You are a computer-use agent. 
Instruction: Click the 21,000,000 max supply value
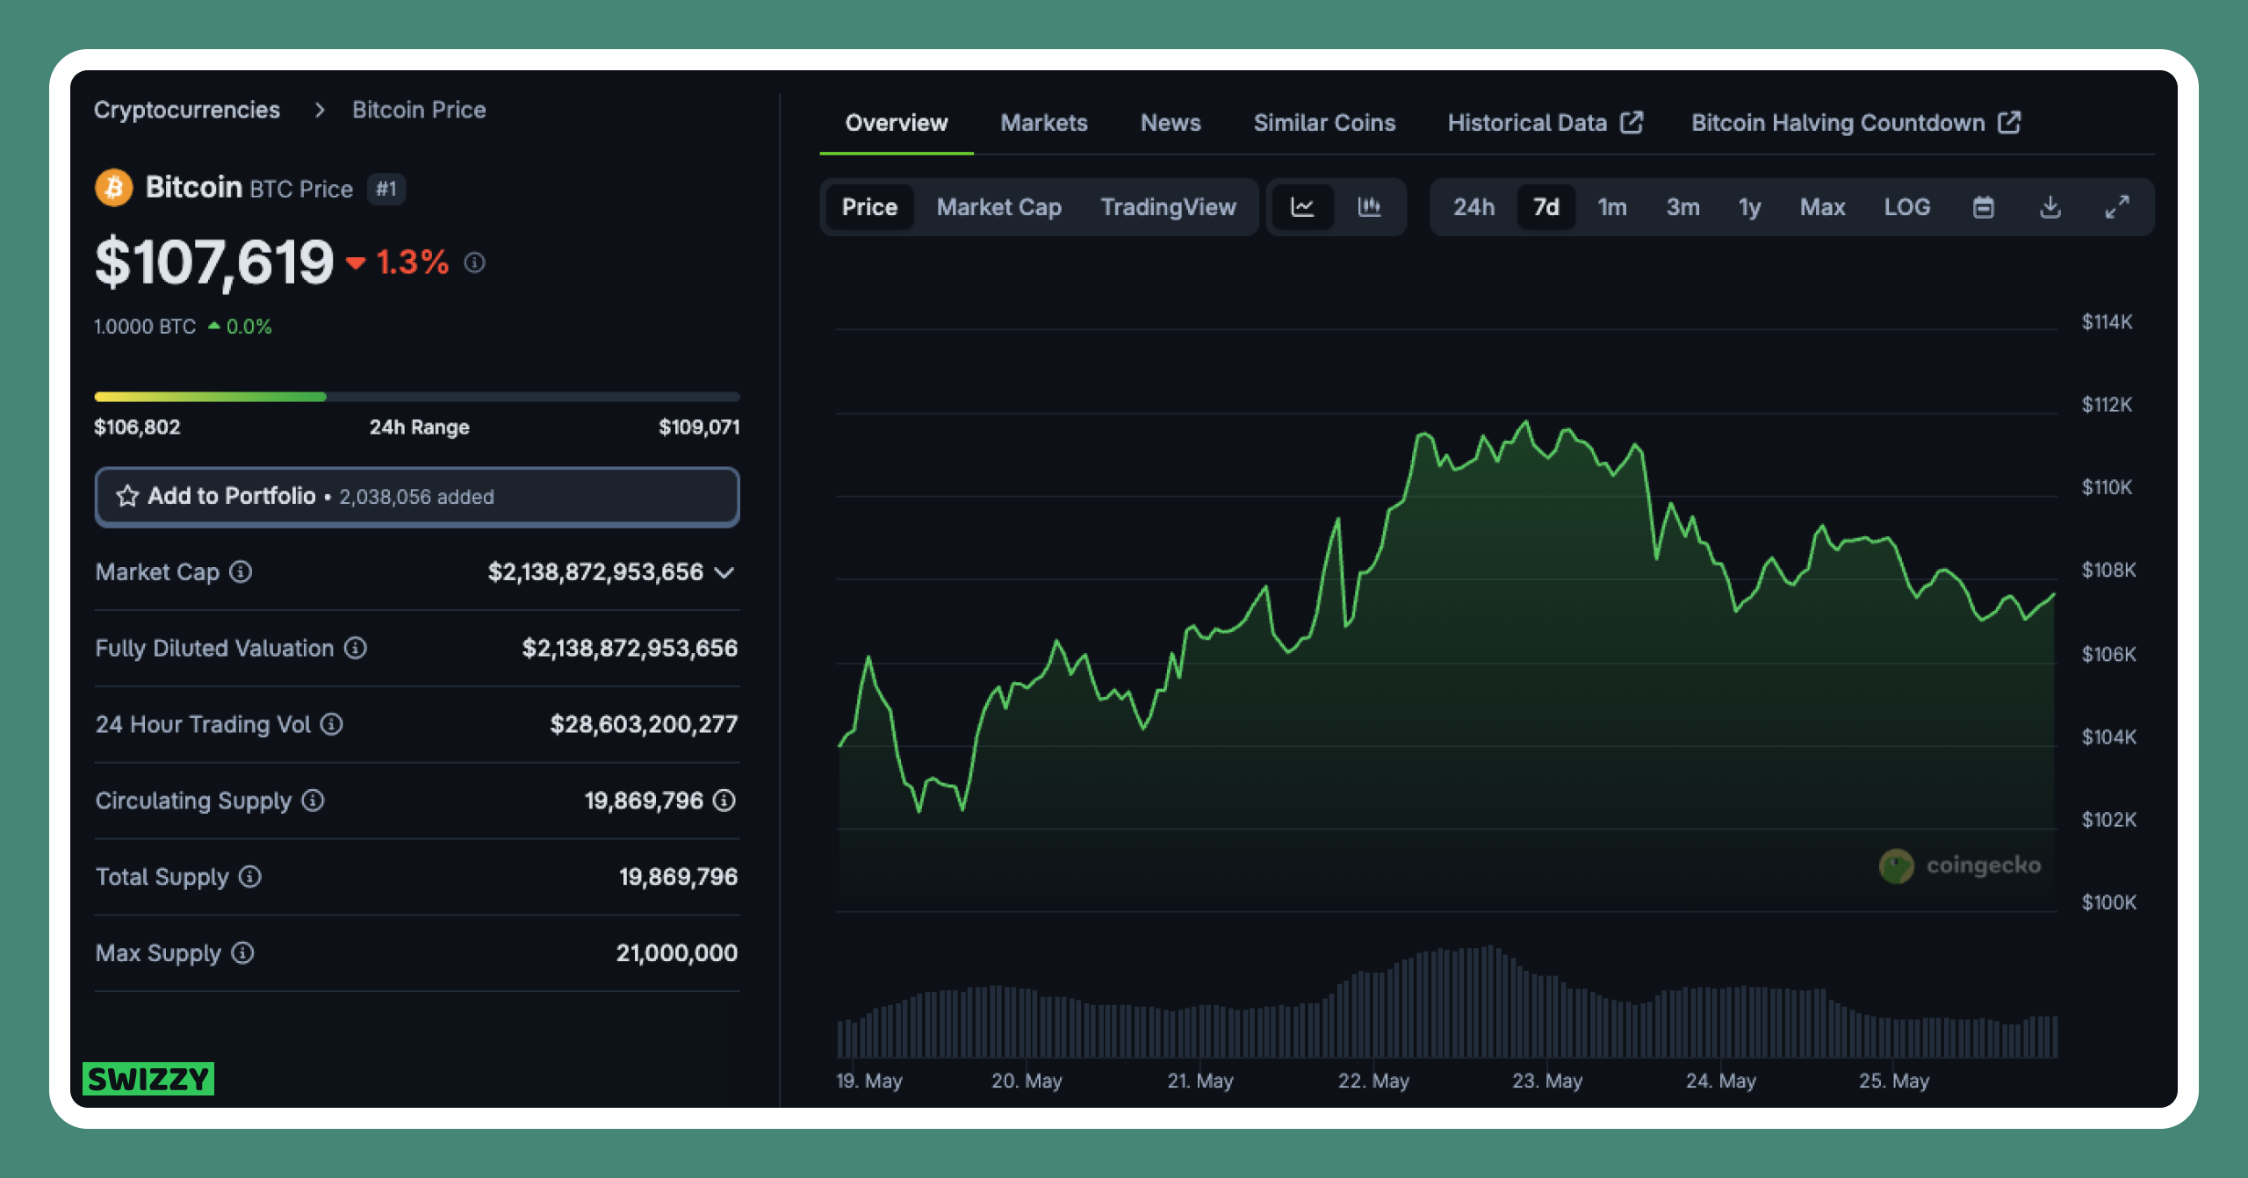pyautogui.click(x=676, y=952)
